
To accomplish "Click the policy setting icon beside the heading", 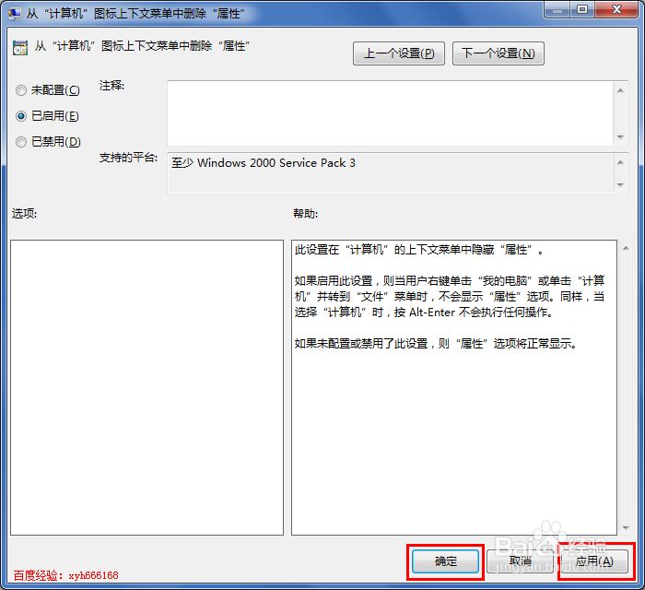I will (20, 48).
